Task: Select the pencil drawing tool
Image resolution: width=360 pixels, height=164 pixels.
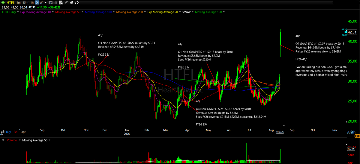Action: tap(66, 3)
